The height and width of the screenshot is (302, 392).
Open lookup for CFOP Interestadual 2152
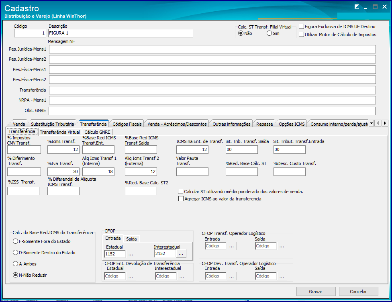point(181,254)
